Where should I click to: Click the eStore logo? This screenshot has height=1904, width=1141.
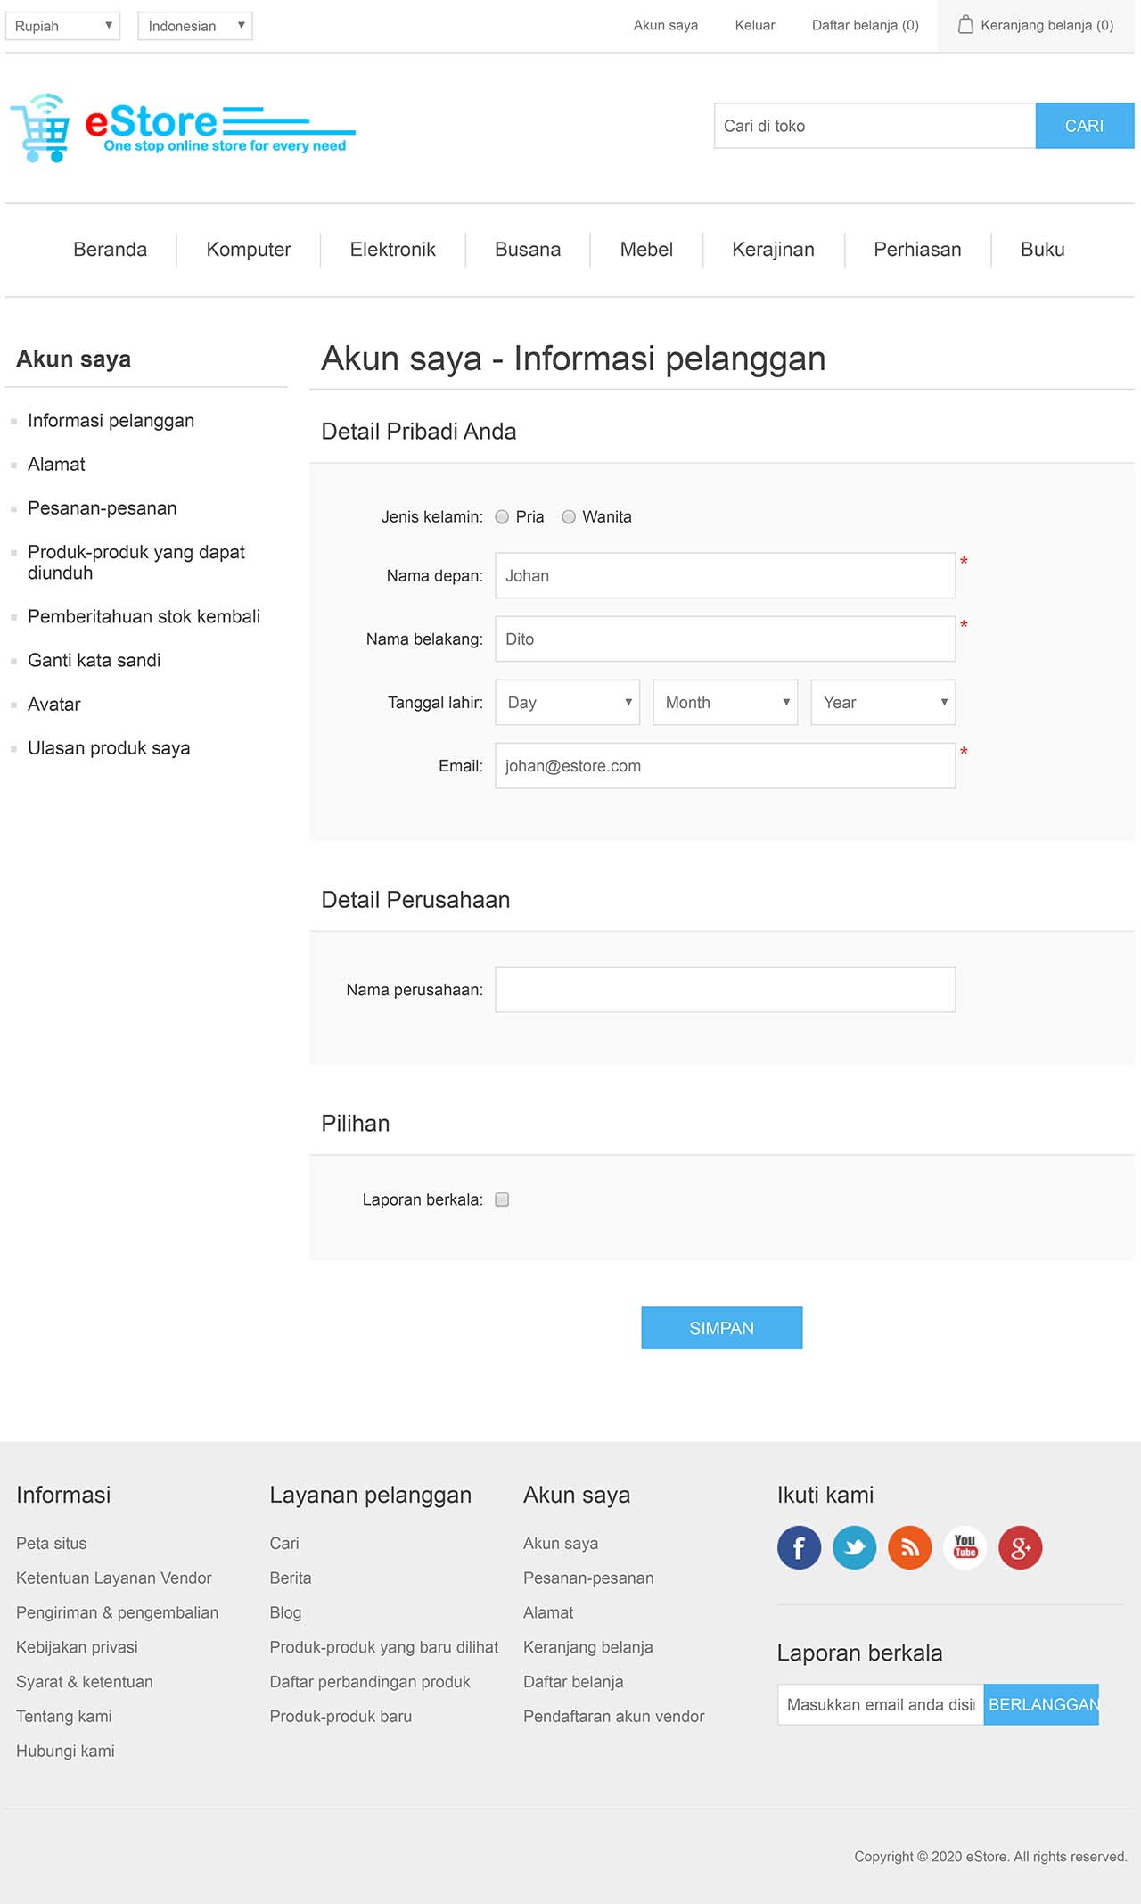[182, 127]
